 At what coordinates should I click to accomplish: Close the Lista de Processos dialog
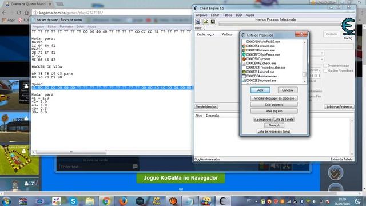[x=301, y=34]
